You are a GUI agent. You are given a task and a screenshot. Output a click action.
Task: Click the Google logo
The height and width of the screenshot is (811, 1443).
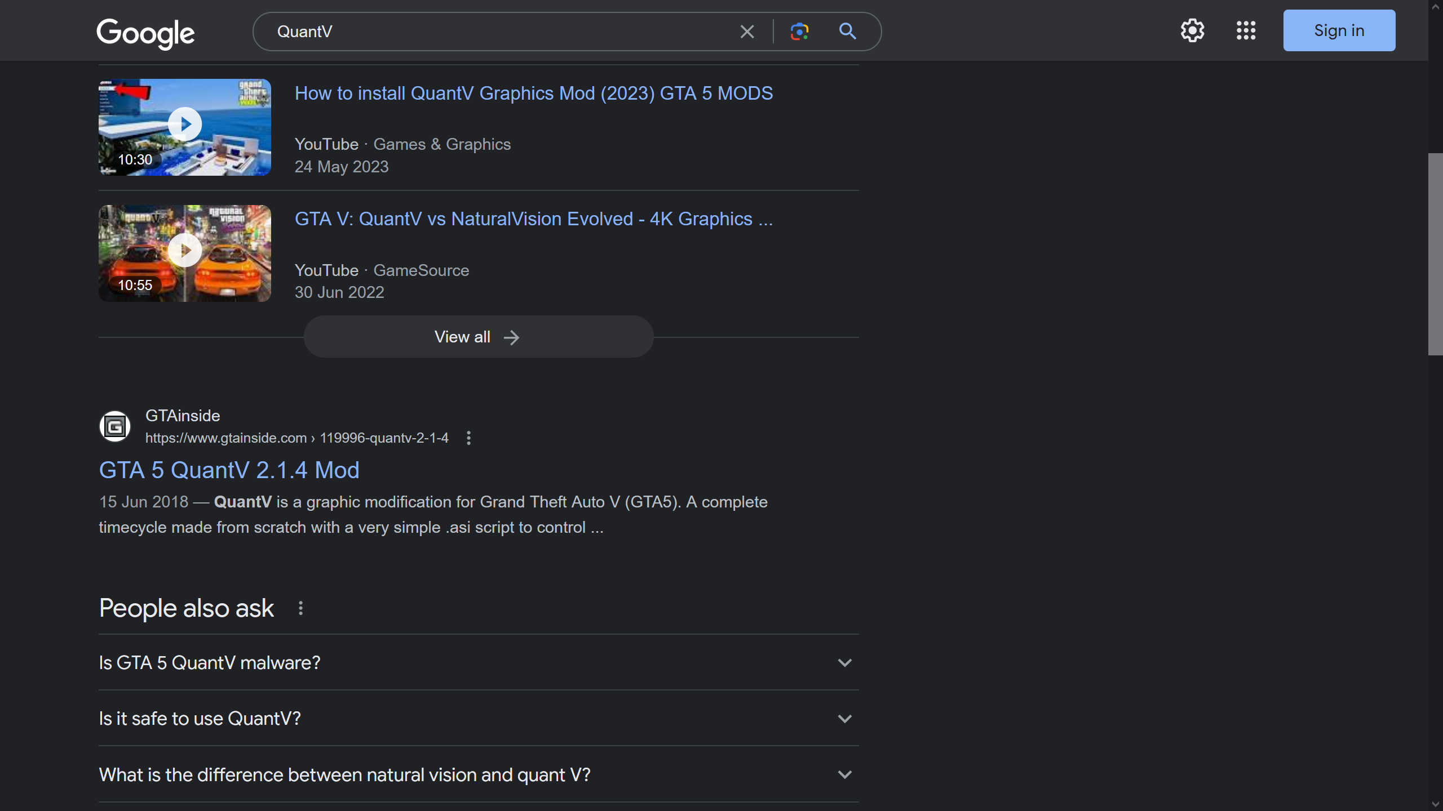coord(145,33)
